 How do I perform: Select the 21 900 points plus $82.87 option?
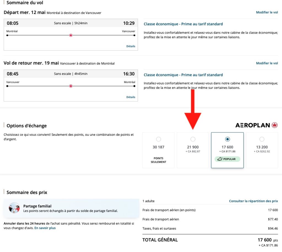point(193,139)
